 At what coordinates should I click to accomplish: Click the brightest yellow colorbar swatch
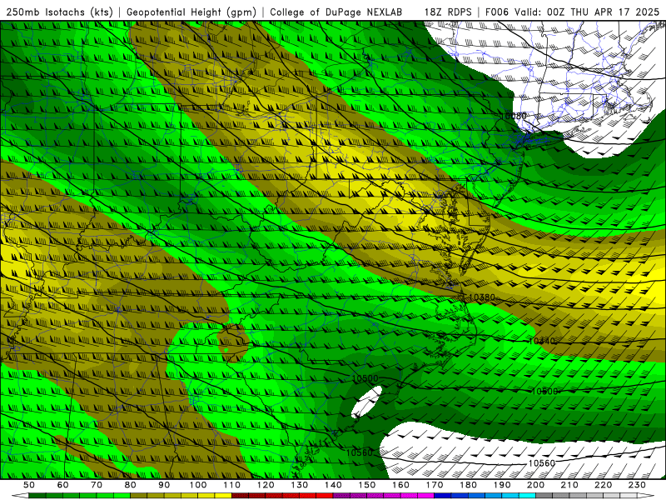[x=223, y=496]
